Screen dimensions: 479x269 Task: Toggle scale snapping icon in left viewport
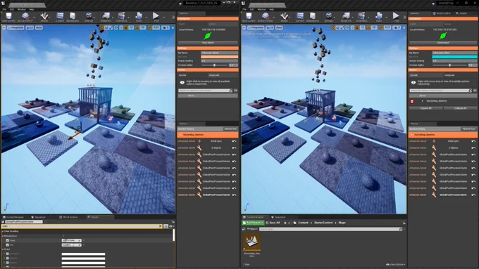(x=150, y=27)
